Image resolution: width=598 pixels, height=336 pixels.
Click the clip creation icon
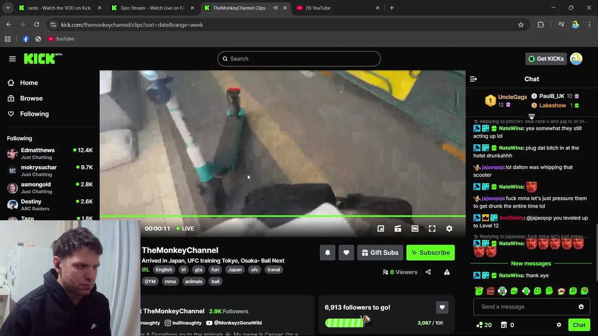(398, 229)
